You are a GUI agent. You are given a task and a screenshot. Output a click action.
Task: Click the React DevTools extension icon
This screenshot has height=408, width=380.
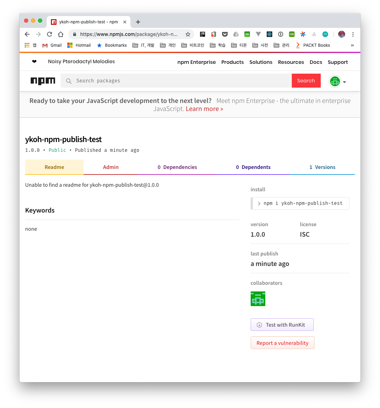[x=269, y=34]
